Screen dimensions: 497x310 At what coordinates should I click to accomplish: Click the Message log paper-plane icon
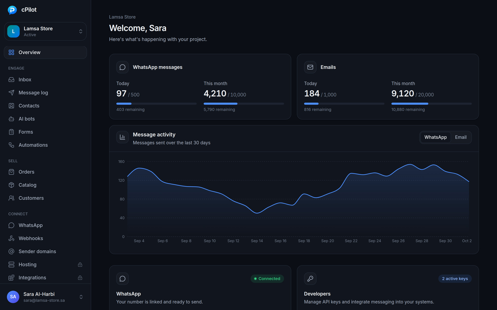[x=11, y=93]
